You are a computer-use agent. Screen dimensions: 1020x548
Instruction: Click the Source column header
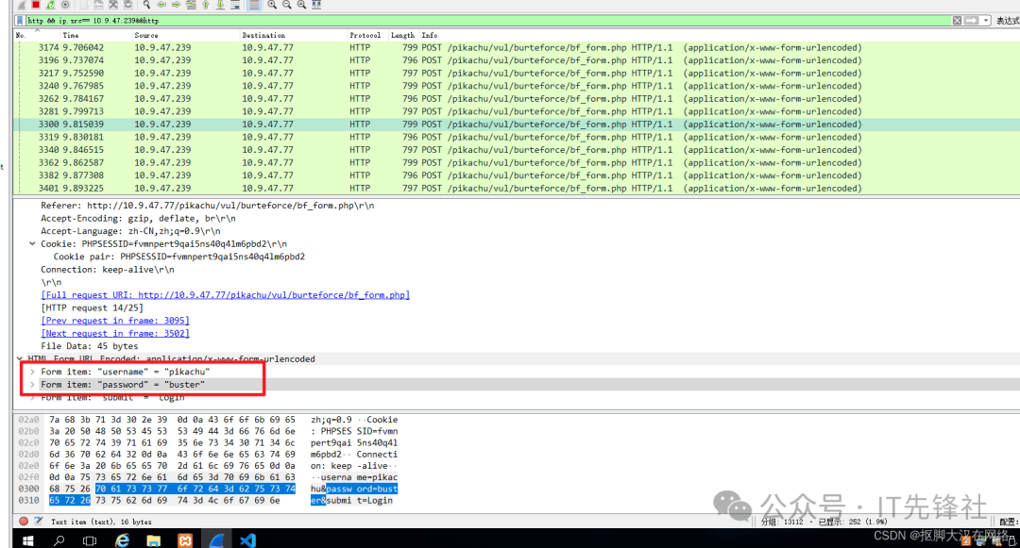(x=146, y=35)
